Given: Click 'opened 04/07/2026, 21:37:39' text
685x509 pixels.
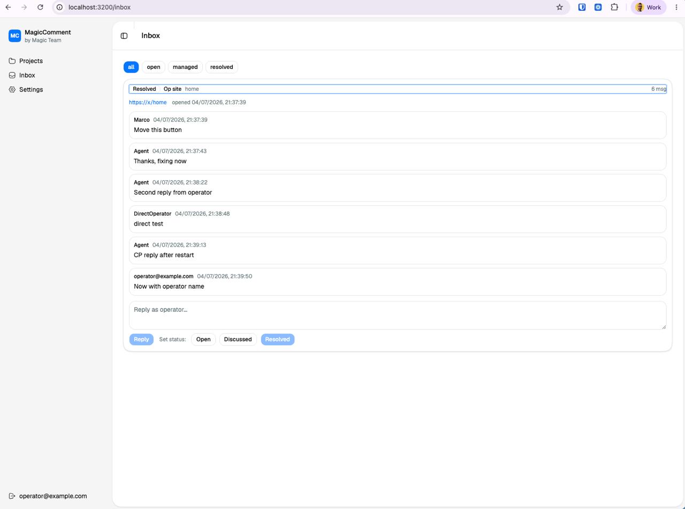Looking at the screenshot, I should 209,102.
